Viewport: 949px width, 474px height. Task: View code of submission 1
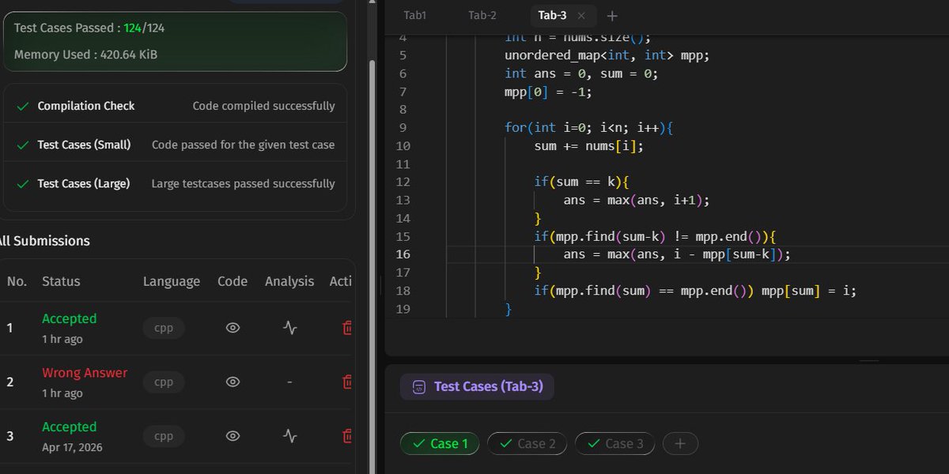point(233,328)
